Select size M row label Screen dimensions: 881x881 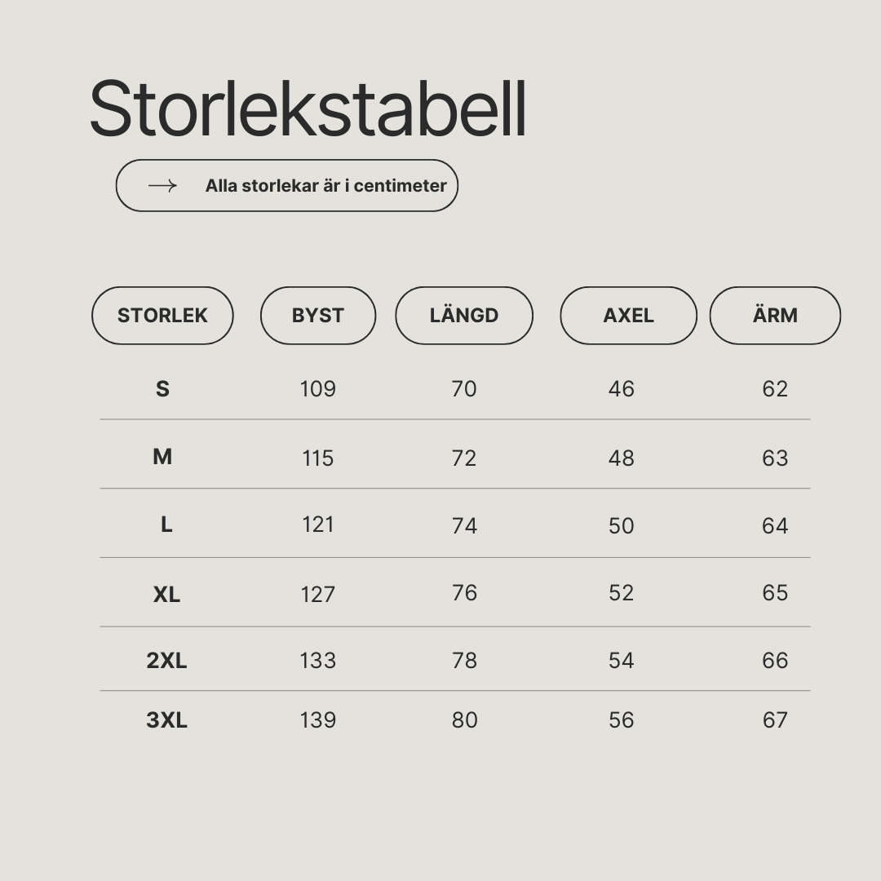pyautogui.click(x=162, y=457)
